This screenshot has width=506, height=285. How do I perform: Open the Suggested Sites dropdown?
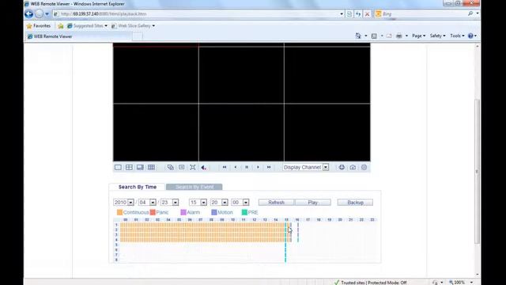tap(87, 26)
